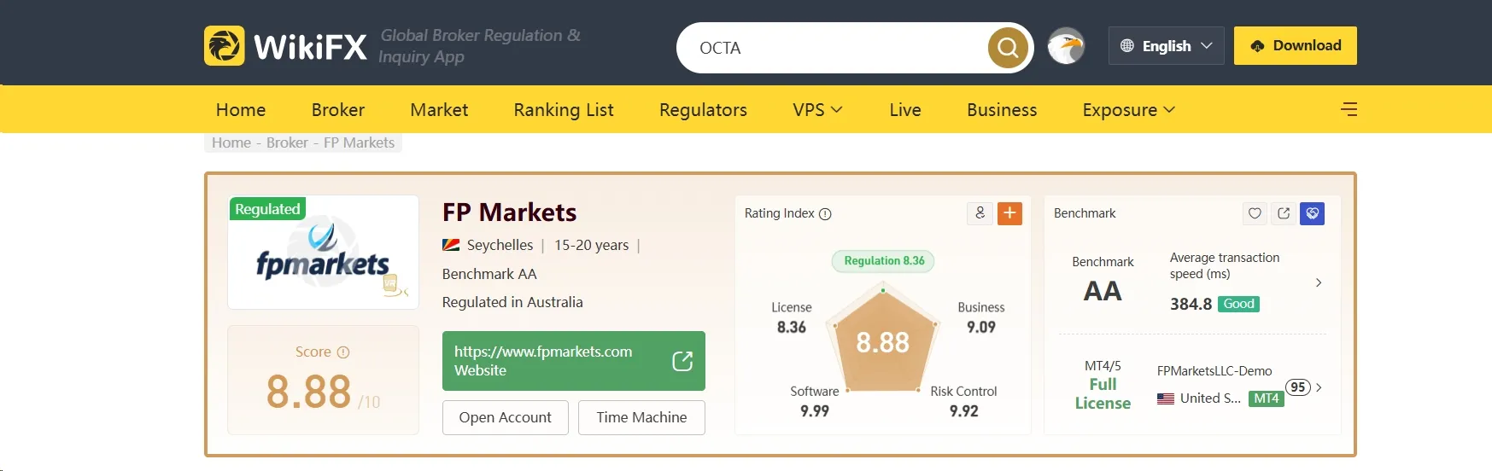The image size is (1492, 471).
Task: Click Broker breadcrumb link
Action: [x=287, y=142]
